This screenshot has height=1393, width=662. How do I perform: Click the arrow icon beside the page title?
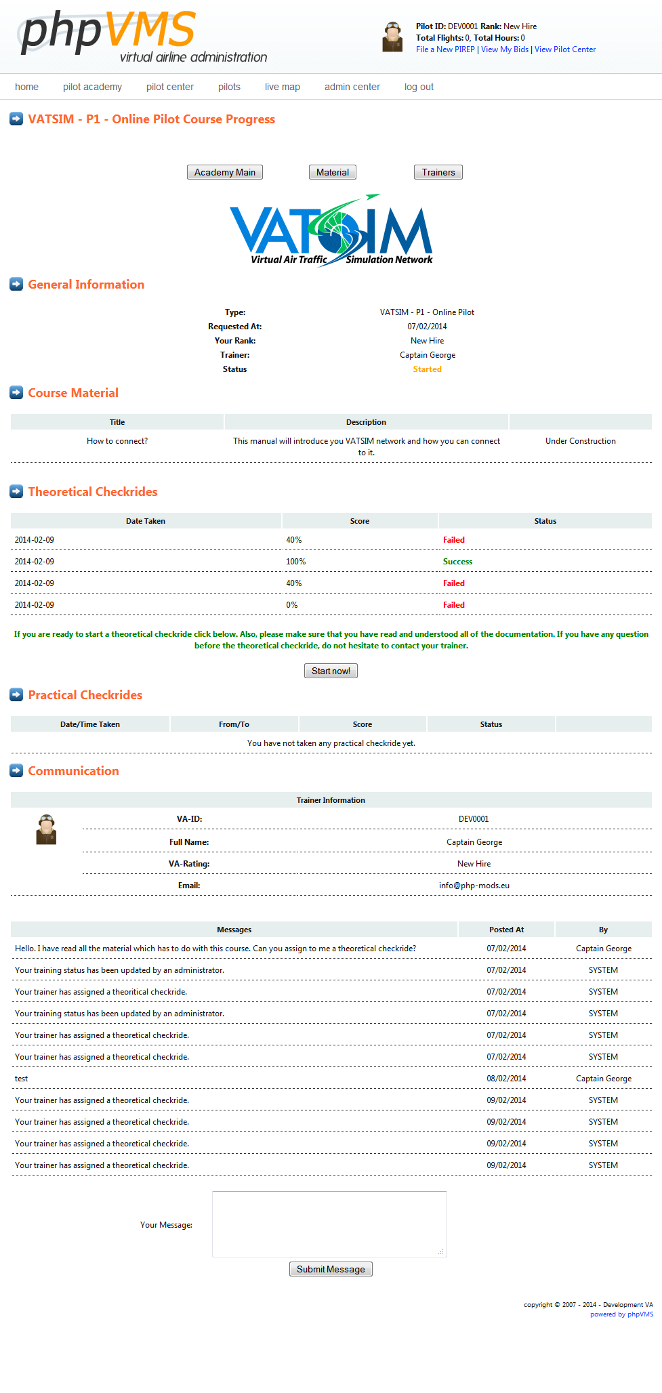point(16,119)
